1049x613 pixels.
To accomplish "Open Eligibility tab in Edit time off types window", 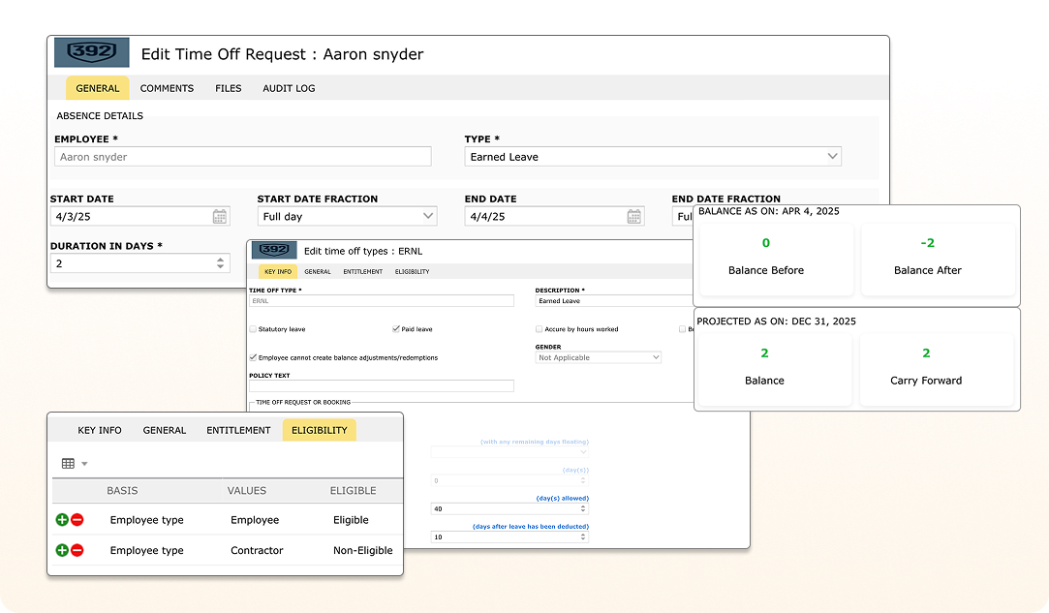I will (x=412, y=272).
